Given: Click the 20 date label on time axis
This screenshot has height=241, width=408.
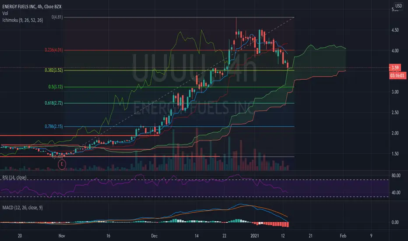Looking at the screenshot, I should [x=20, y=236].
